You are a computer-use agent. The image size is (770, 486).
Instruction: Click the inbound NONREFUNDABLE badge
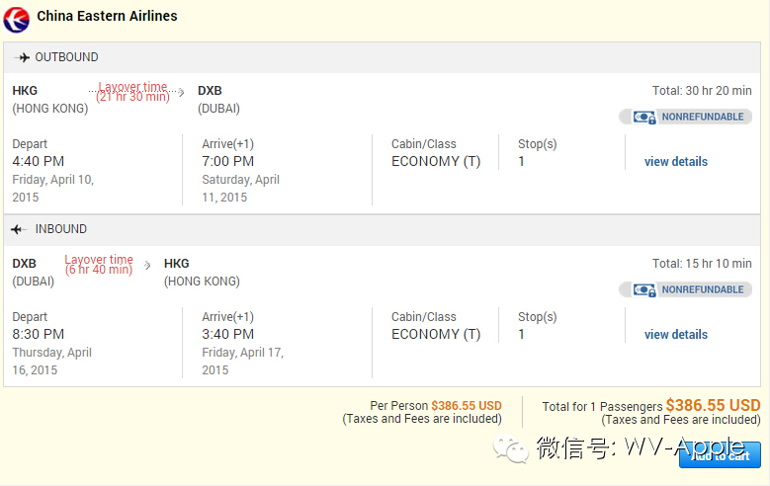[702, 289]
